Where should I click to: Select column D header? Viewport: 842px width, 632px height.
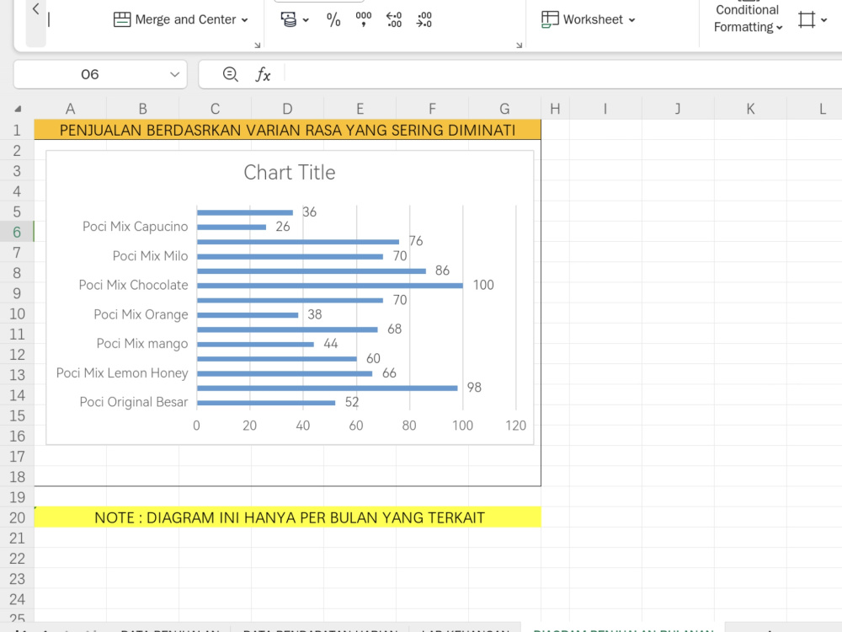click(287, 109)
